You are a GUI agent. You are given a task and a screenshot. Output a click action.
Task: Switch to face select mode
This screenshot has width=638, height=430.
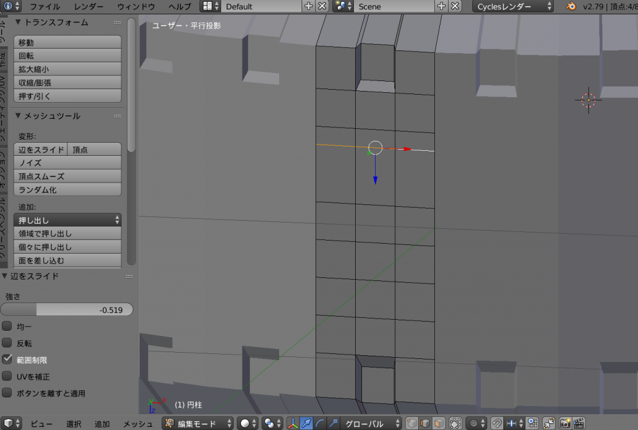click(x=439, y=424)
